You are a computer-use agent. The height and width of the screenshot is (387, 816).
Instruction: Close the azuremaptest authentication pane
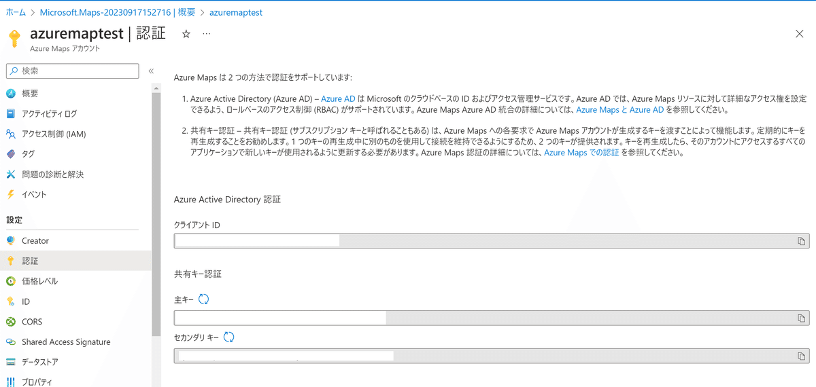coord(800,34)
